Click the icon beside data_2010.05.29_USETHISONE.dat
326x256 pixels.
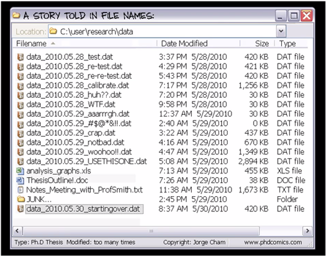pyautogui.click(x=20, y=162)
